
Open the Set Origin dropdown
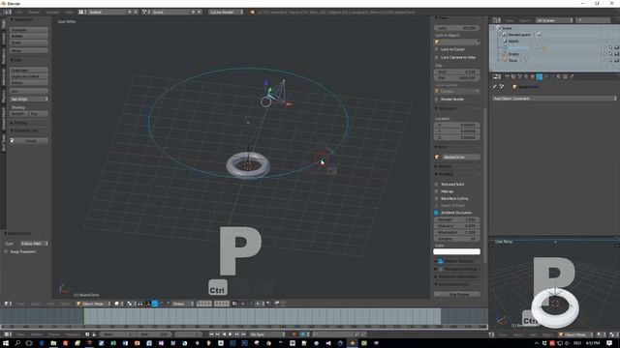(29, 99)
